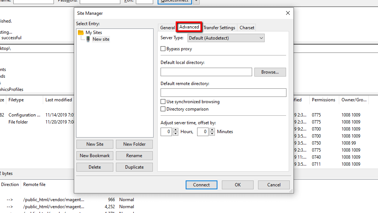This screenshot has height=213, width=378.
Task: Open the Charset tab
Action: tap(246, 27)
